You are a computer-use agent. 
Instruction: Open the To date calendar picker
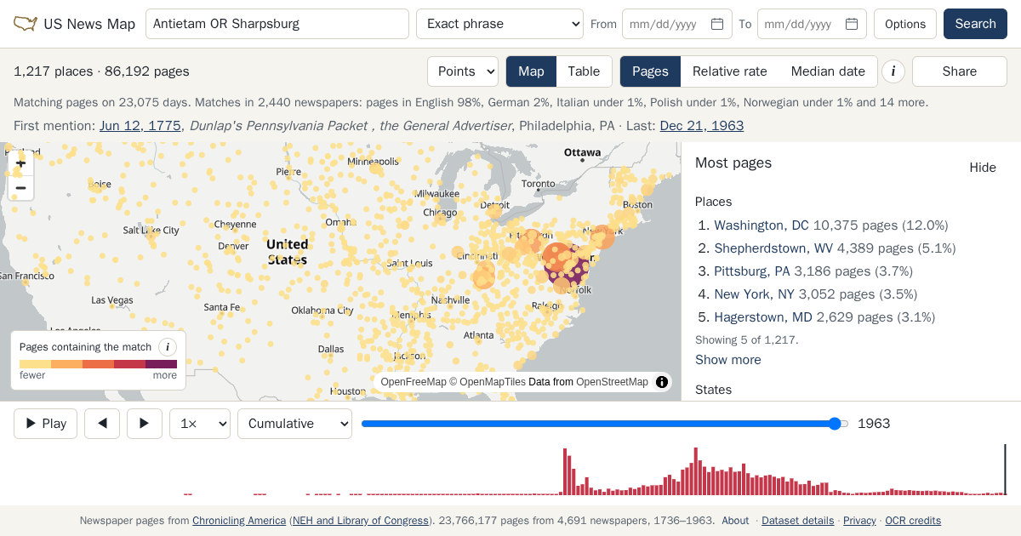(x=852, y=24)
